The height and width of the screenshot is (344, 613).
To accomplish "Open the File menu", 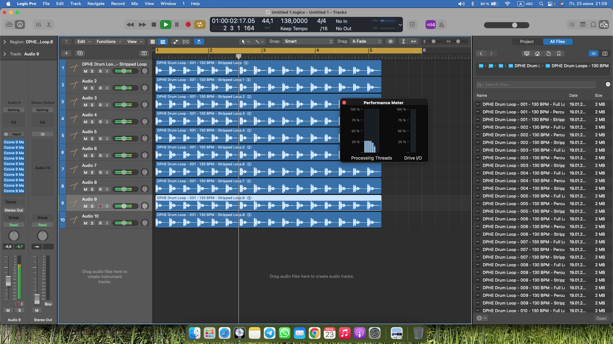I will point(46,4).
